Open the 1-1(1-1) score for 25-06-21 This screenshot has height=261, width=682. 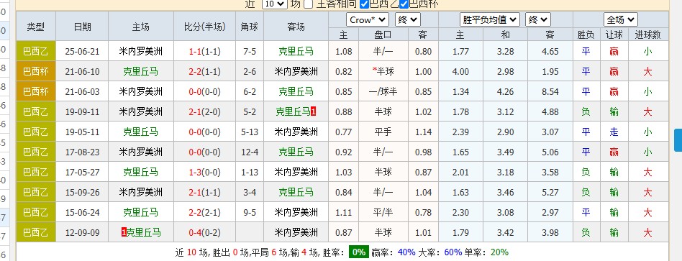205,51
